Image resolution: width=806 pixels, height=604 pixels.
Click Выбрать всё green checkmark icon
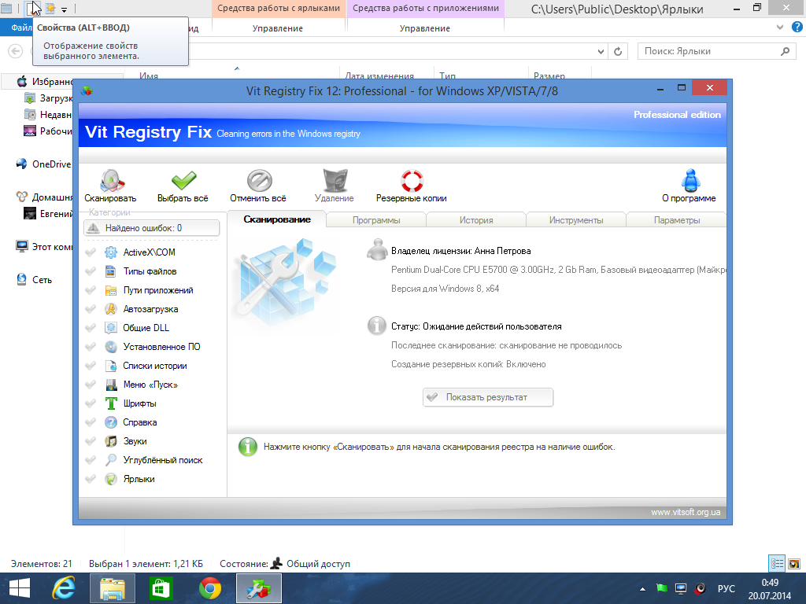pyautogui.click(x=183, y=181)
